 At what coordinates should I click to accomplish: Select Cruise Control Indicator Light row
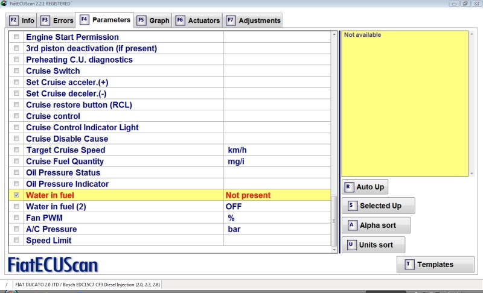170,127
